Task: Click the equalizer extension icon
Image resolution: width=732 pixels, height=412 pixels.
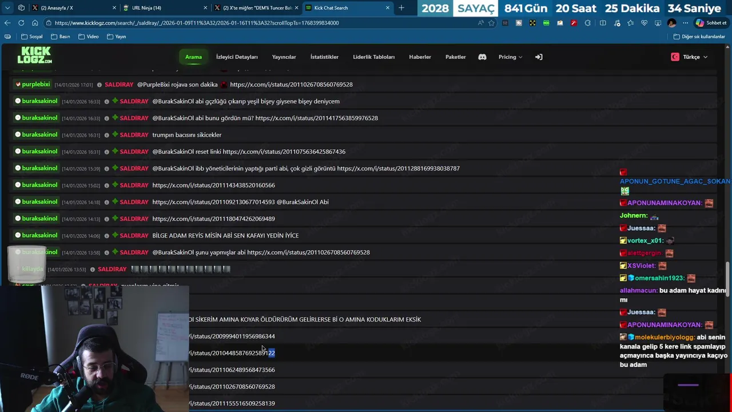Action: (505, 23)
